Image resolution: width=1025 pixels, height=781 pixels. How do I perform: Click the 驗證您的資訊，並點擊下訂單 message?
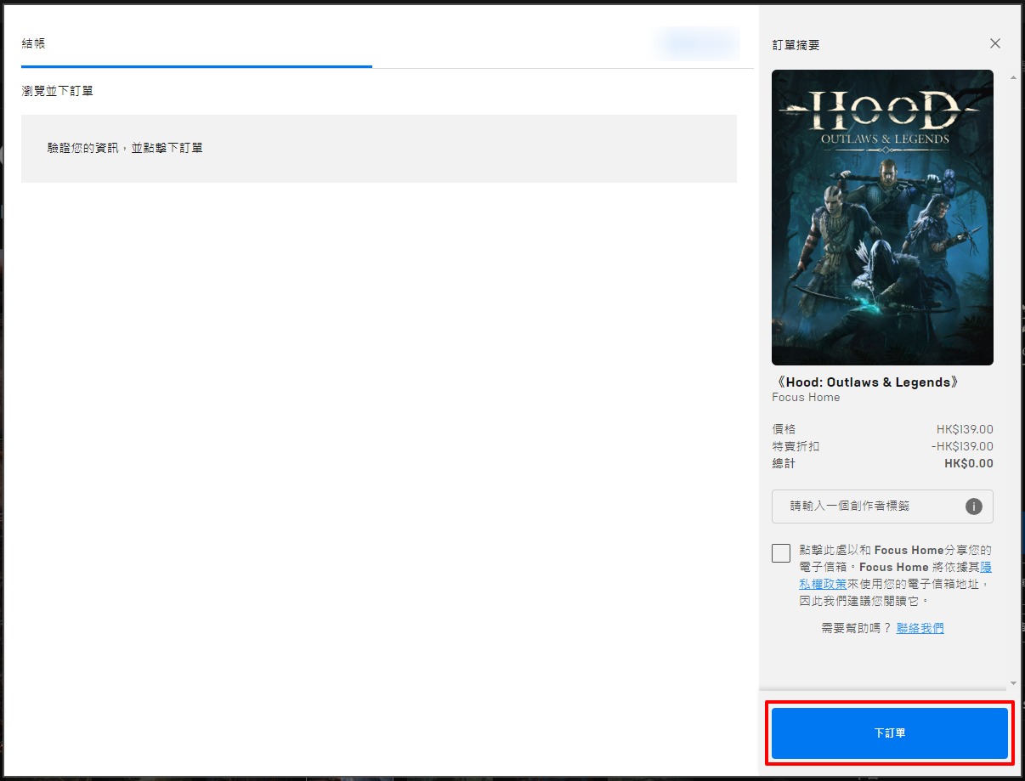coord(125,148)
